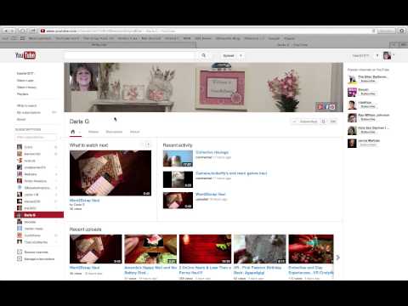Open Playlists in the sidebar
This screenshot has height=306, width=408.
click(23, 94)
